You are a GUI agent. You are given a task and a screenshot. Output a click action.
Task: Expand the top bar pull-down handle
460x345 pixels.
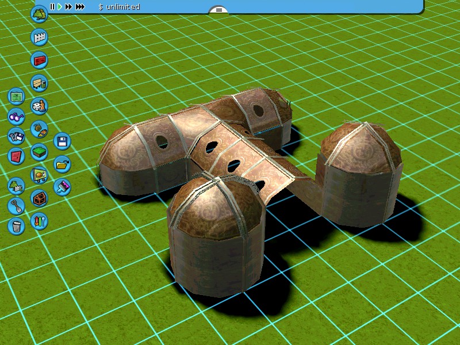[x=218, y=10]
